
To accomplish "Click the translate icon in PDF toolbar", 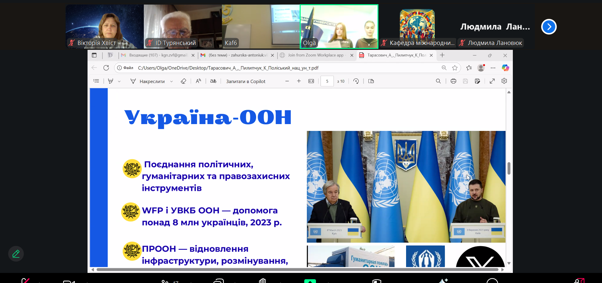I will 213,81.
